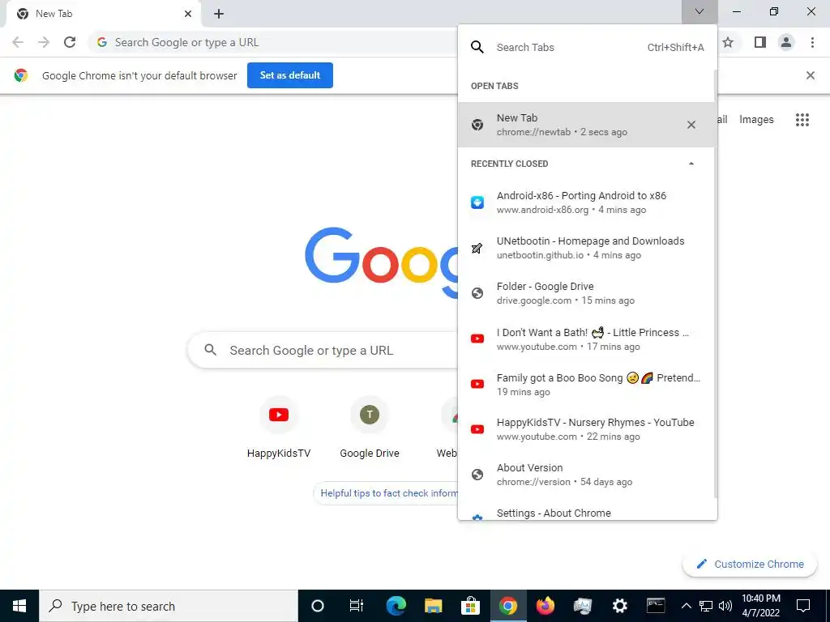Open the taskbar clock showing 10:40 PM

point(760,606)
